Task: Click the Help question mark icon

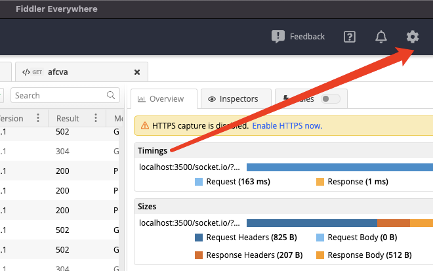Action: tap(350, 37)
